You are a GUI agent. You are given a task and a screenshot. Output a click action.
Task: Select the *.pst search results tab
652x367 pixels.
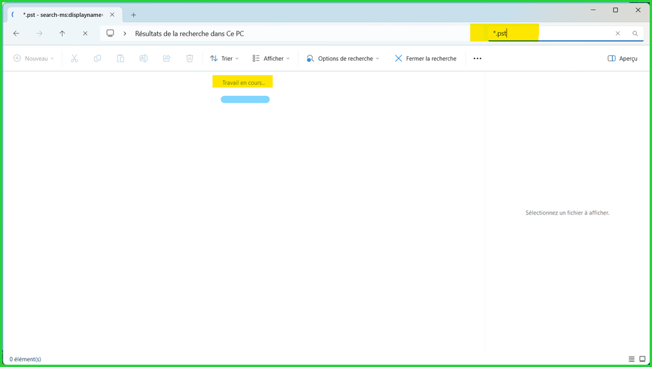coord(62,14)
